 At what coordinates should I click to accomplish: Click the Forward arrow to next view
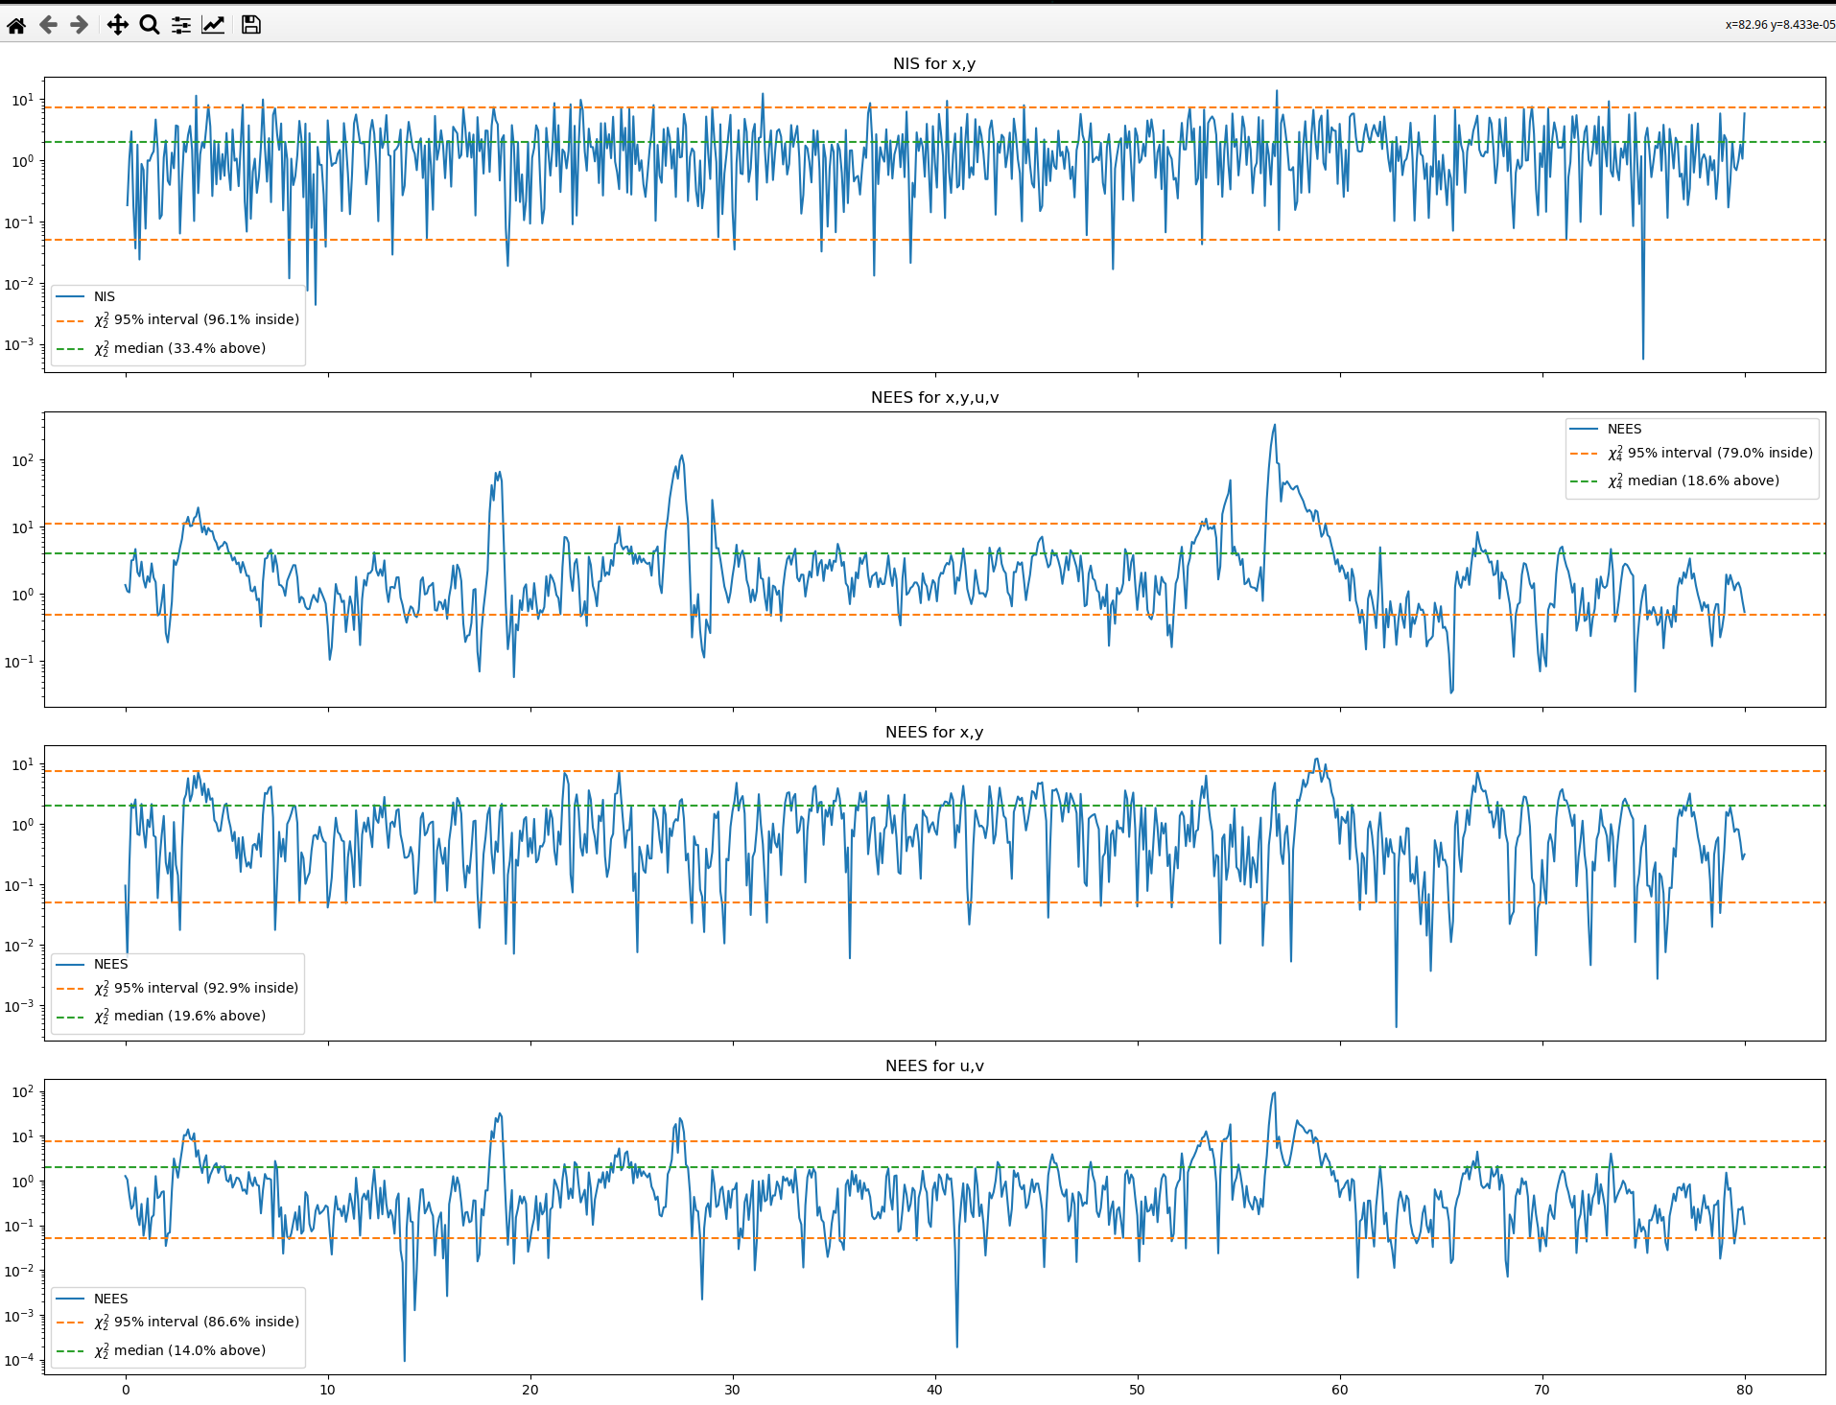click(80, 25)
